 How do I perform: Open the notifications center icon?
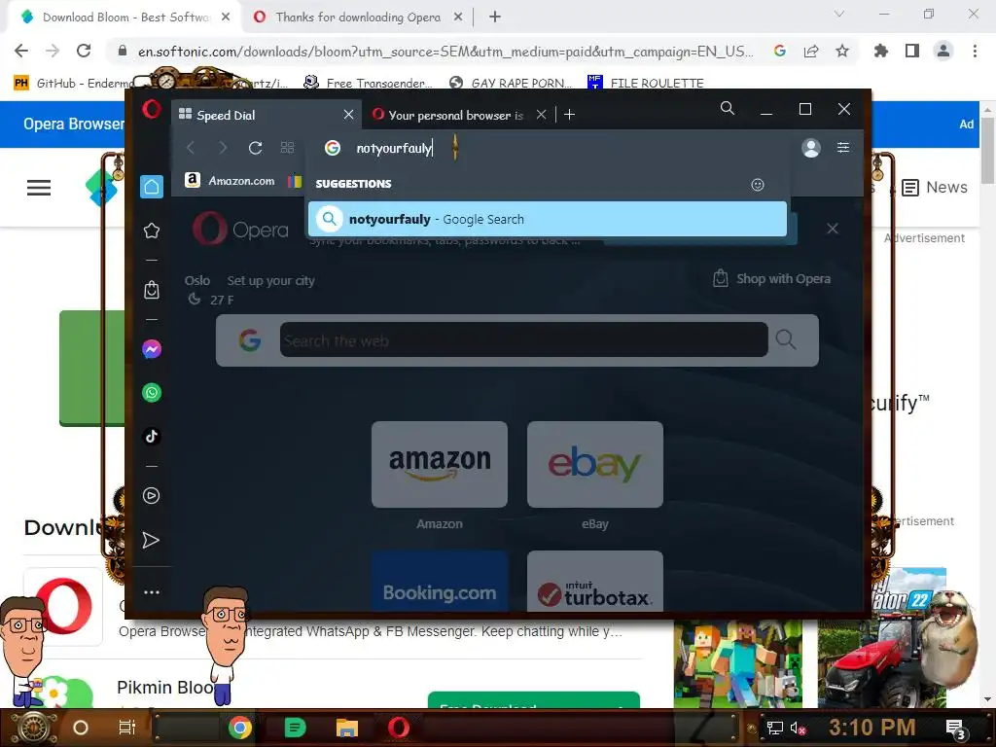[955, 728]
